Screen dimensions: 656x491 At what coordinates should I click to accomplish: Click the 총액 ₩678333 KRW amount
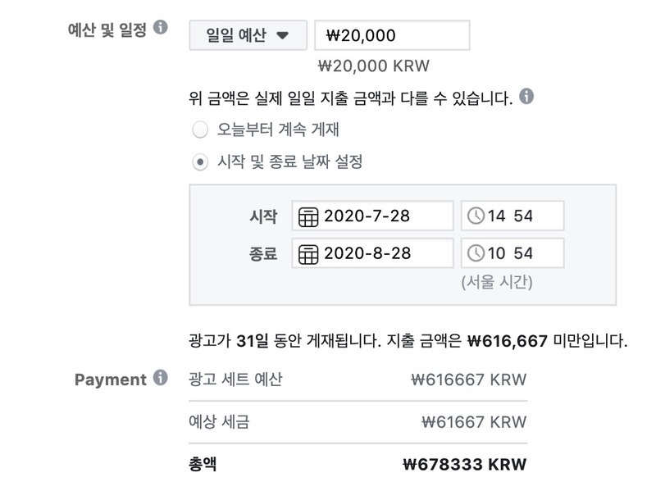coord(464,464)
